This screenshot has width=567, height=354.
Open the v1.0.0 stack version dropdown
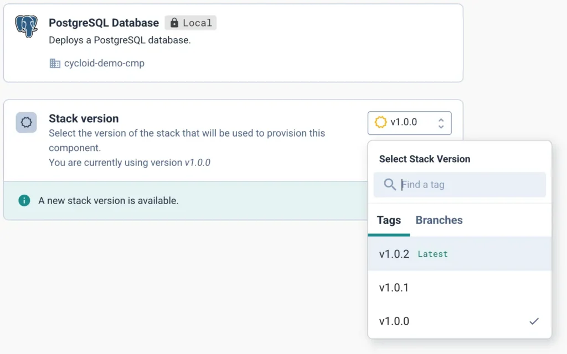tap(409, 123)
